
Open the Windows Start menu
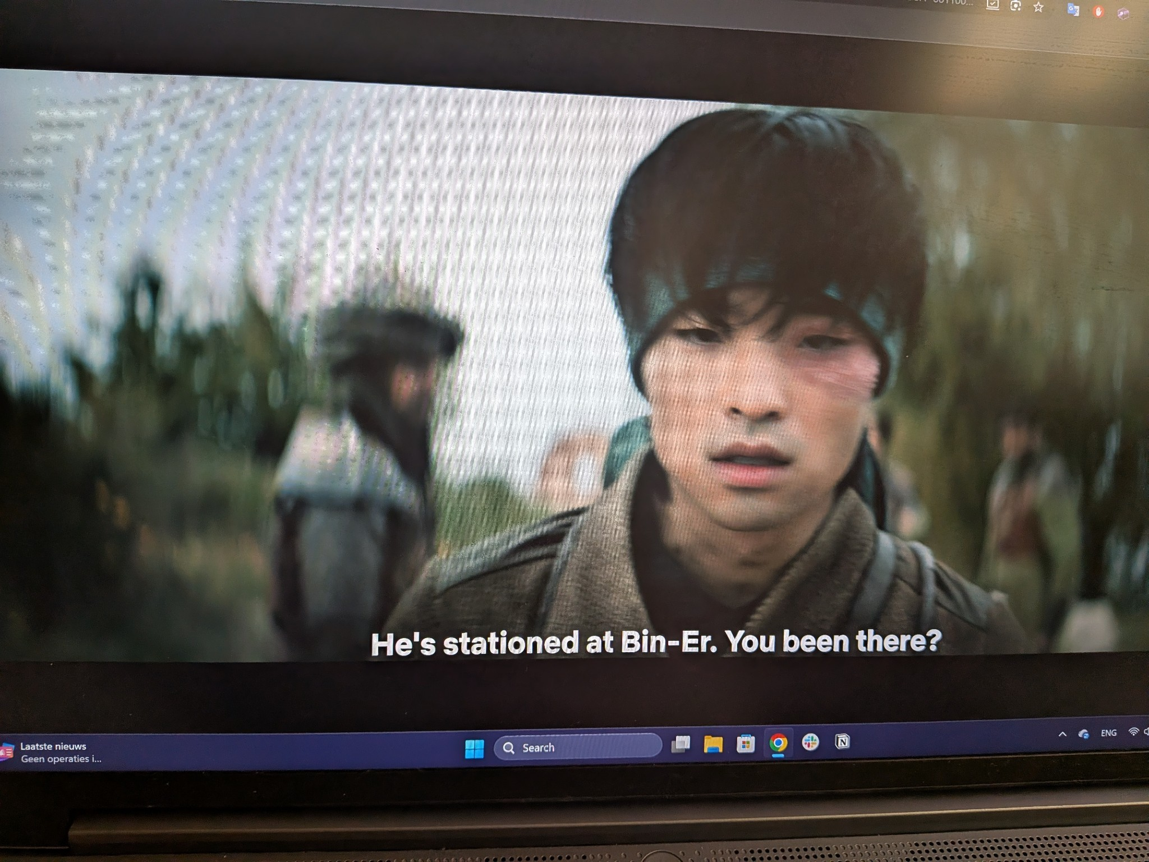coord(474,748)
